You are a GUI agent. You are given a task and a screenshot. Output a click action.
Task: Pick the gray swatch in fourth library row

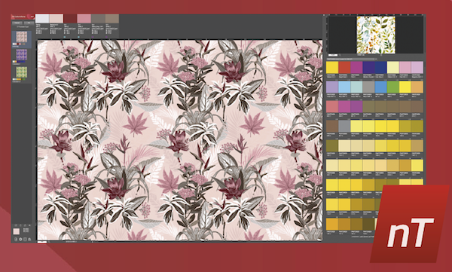tap(344, 126)
